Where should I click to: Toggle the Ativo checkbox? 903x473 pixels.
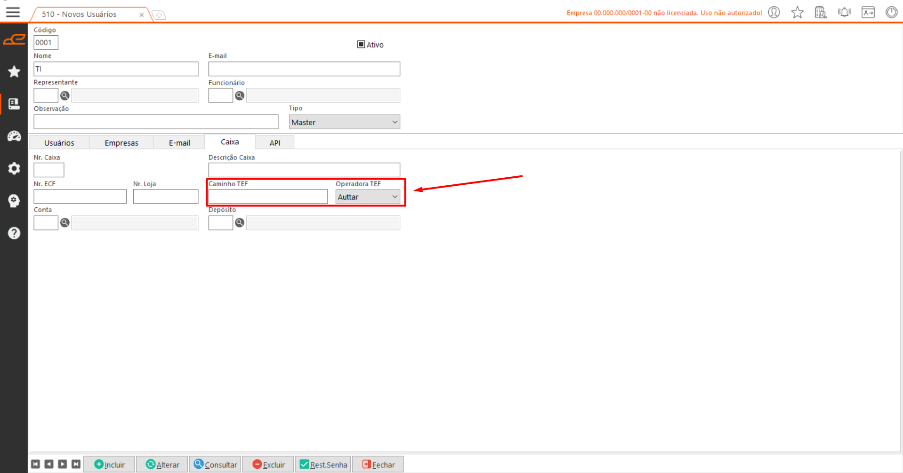[x=361, y=44]
